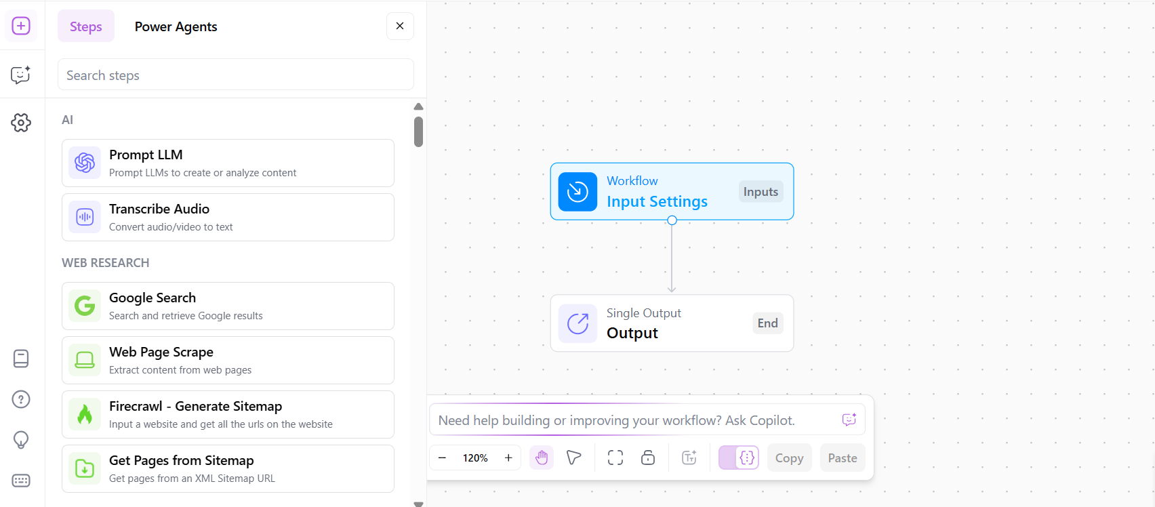Zoom in with the plus button
Image resolution: width=1155 pixels, height=507 pixels.
point(508,458)
